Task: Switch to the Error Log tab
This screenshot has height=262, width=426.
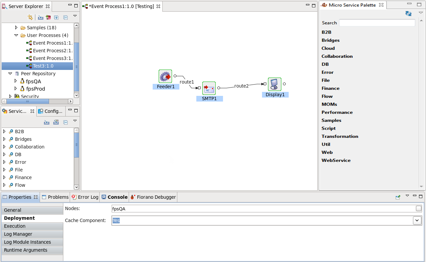Action: point(85,197)
